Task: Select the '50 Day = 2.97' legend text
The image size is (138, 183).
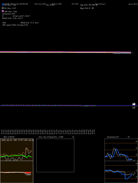Action: (x=10, y=8)
